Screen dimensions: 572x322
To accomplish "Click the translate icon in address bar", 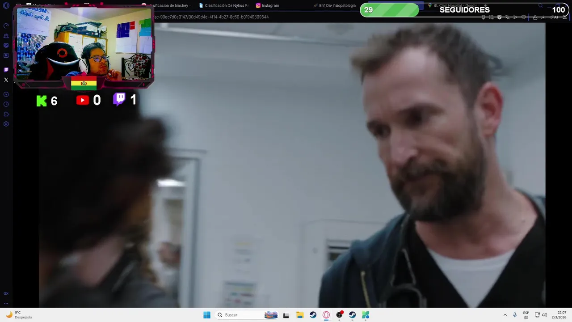I will 507,17.
